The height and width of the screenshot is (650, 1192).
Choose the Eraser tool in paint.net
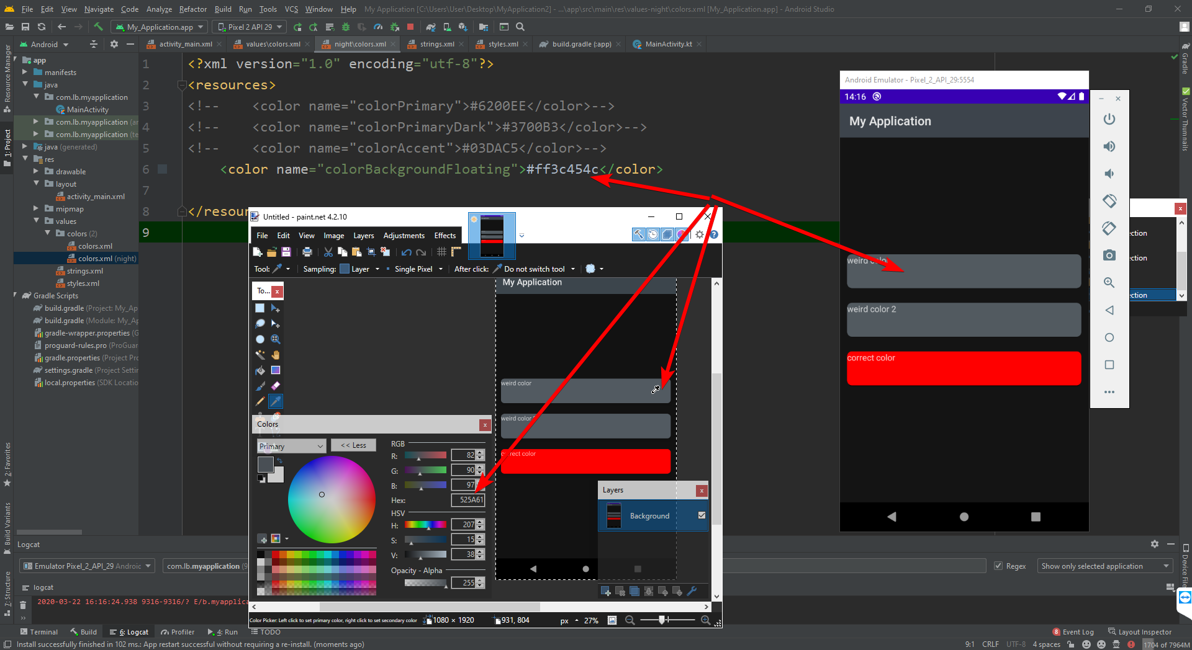[x=276, y=386]
